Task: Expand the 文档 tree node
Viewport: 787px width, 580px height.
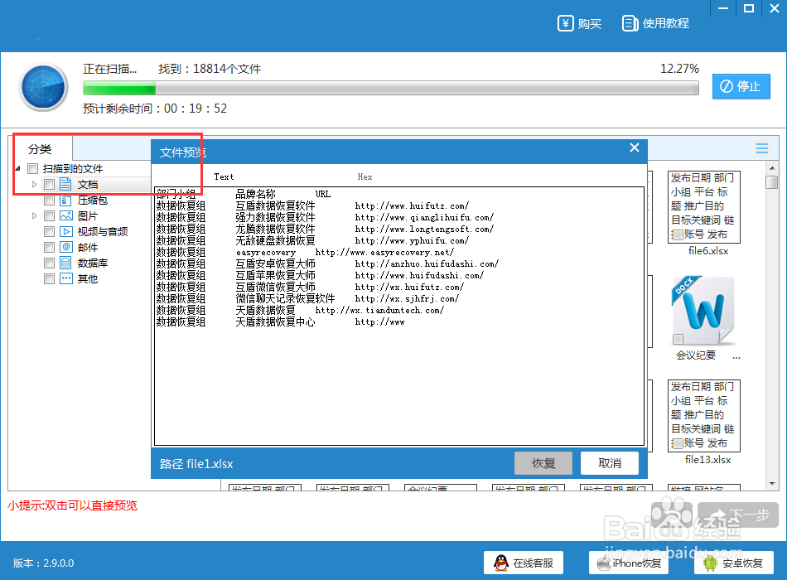Action: click(x=34, y=184)
